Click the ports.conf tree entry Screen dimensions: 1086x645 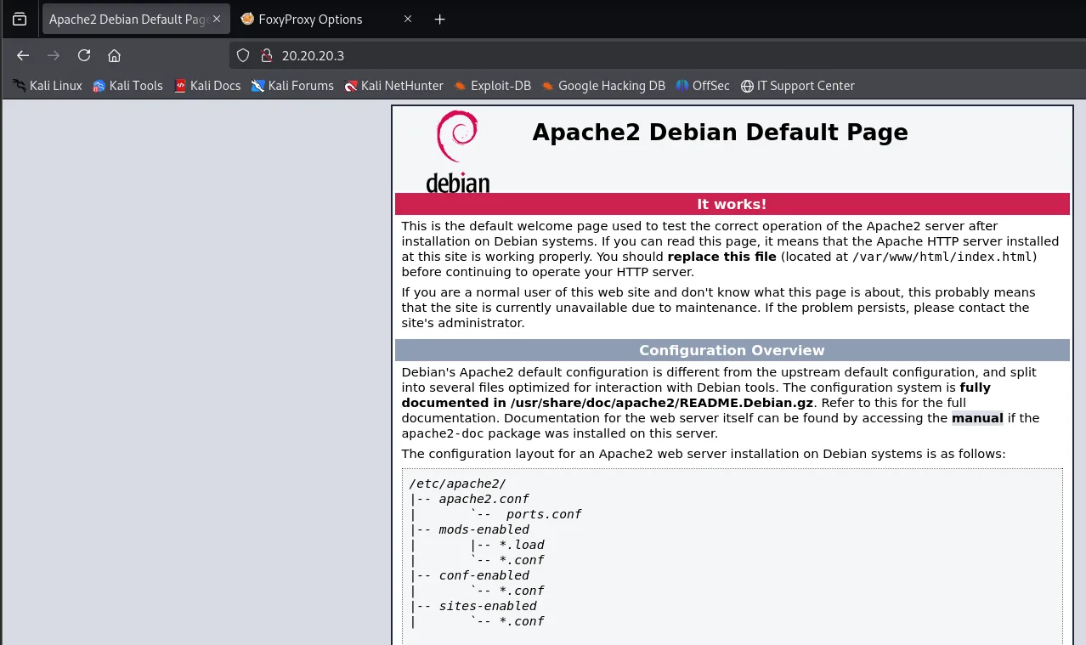coord(544,514)
